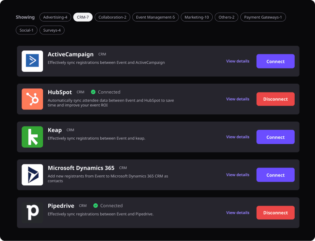Viewport: 315px width, 241px height.
Task: Click the Connected status text beside Pipedrive
Action: 112,206
